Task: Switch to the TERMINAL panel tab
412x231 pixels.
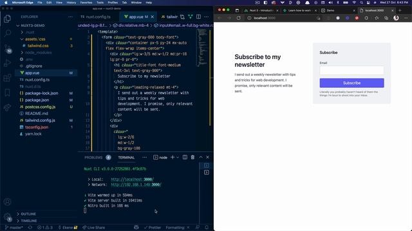Action: pyautogui.click(x=126, y=157)
